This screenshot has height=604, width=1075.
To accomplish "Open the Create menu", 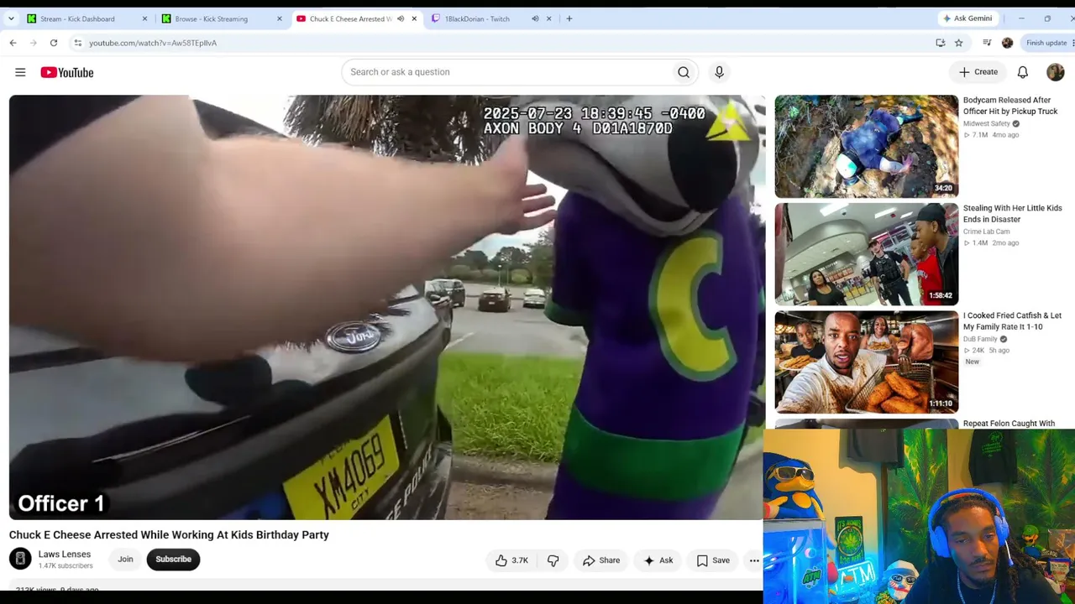I will click(x=978, y=72).
